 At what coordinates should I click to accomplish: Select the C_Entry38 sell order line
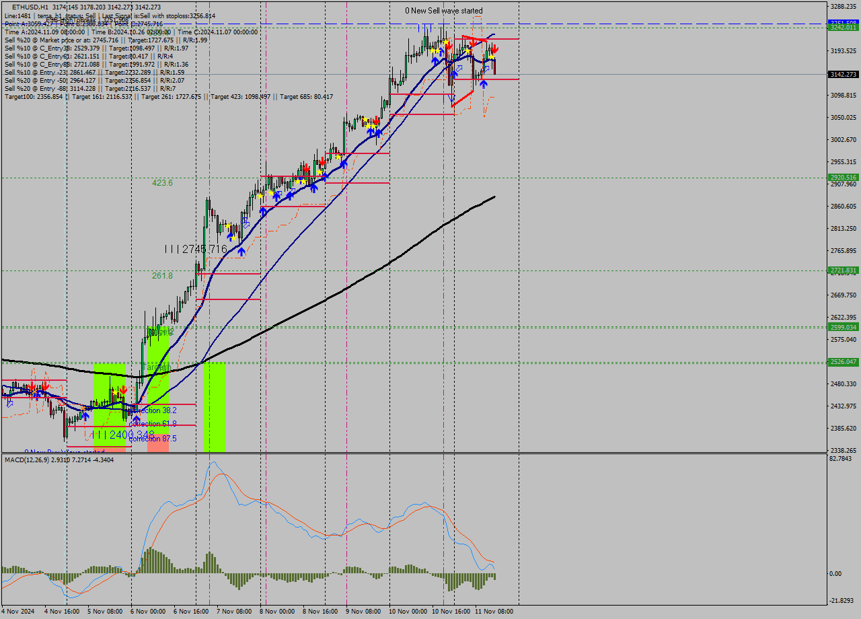click(x=96, y=48)
